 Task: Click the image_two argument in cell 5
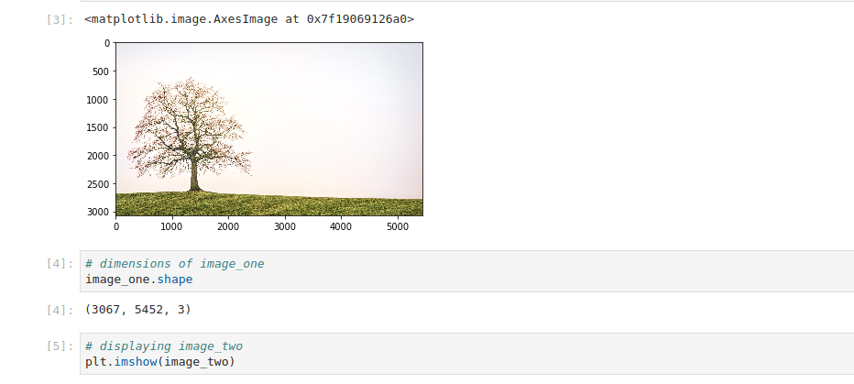[196, 362]
